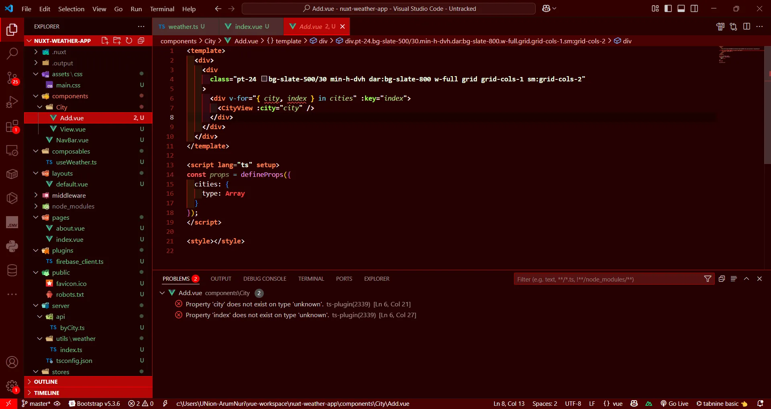Image resolution: width=771 pixels, height=409 pixels.
Task: Split the editor to the right
Action: tap(747, 26)
